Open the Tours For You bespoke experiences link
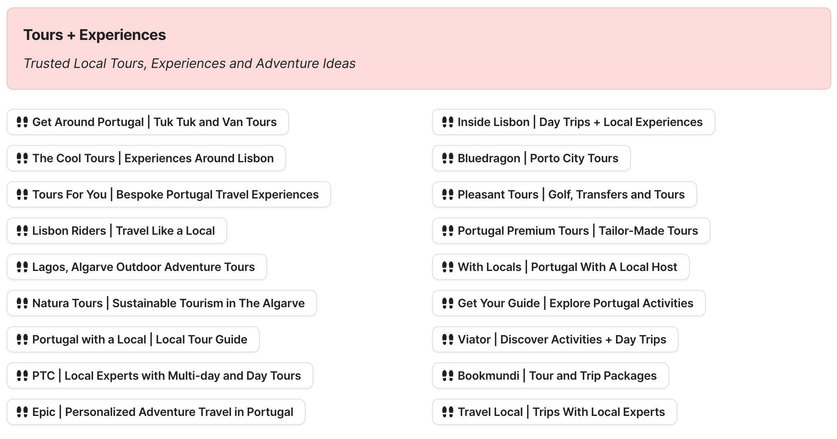 pyautogui.click(x=169, y=194)
